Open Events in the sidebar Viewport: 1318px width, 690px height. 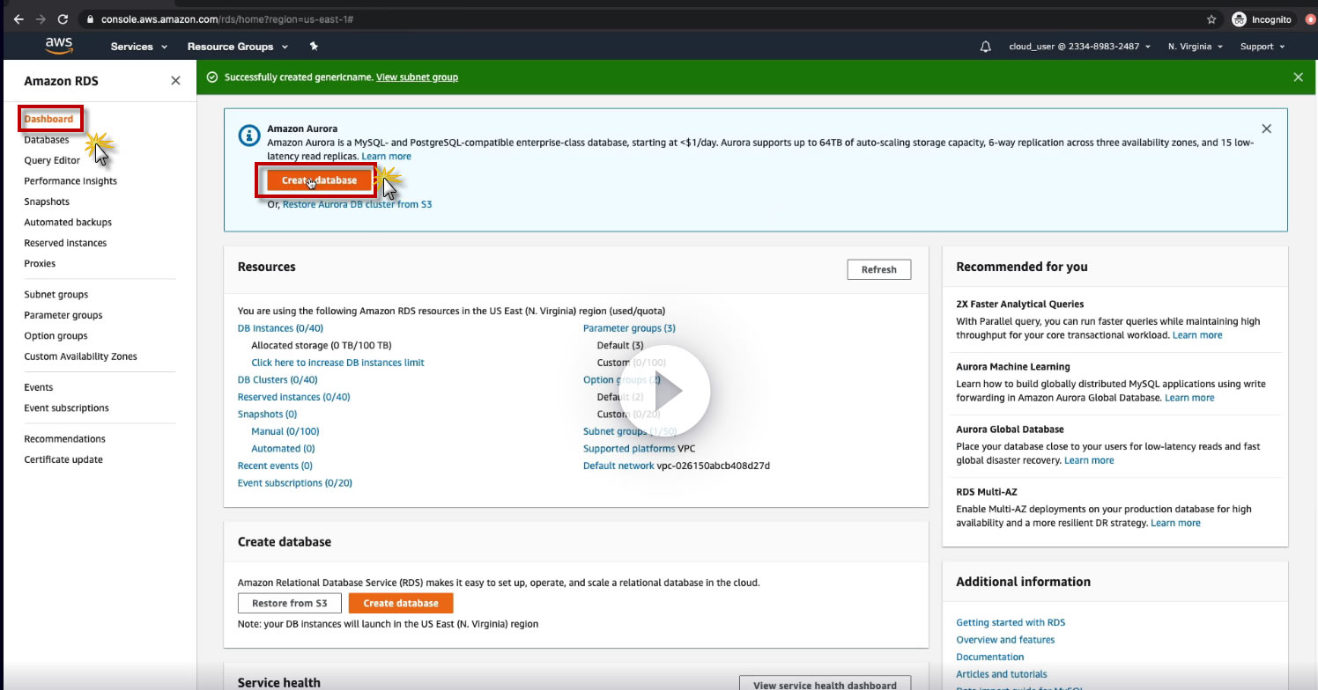click(x=39, y=387)
